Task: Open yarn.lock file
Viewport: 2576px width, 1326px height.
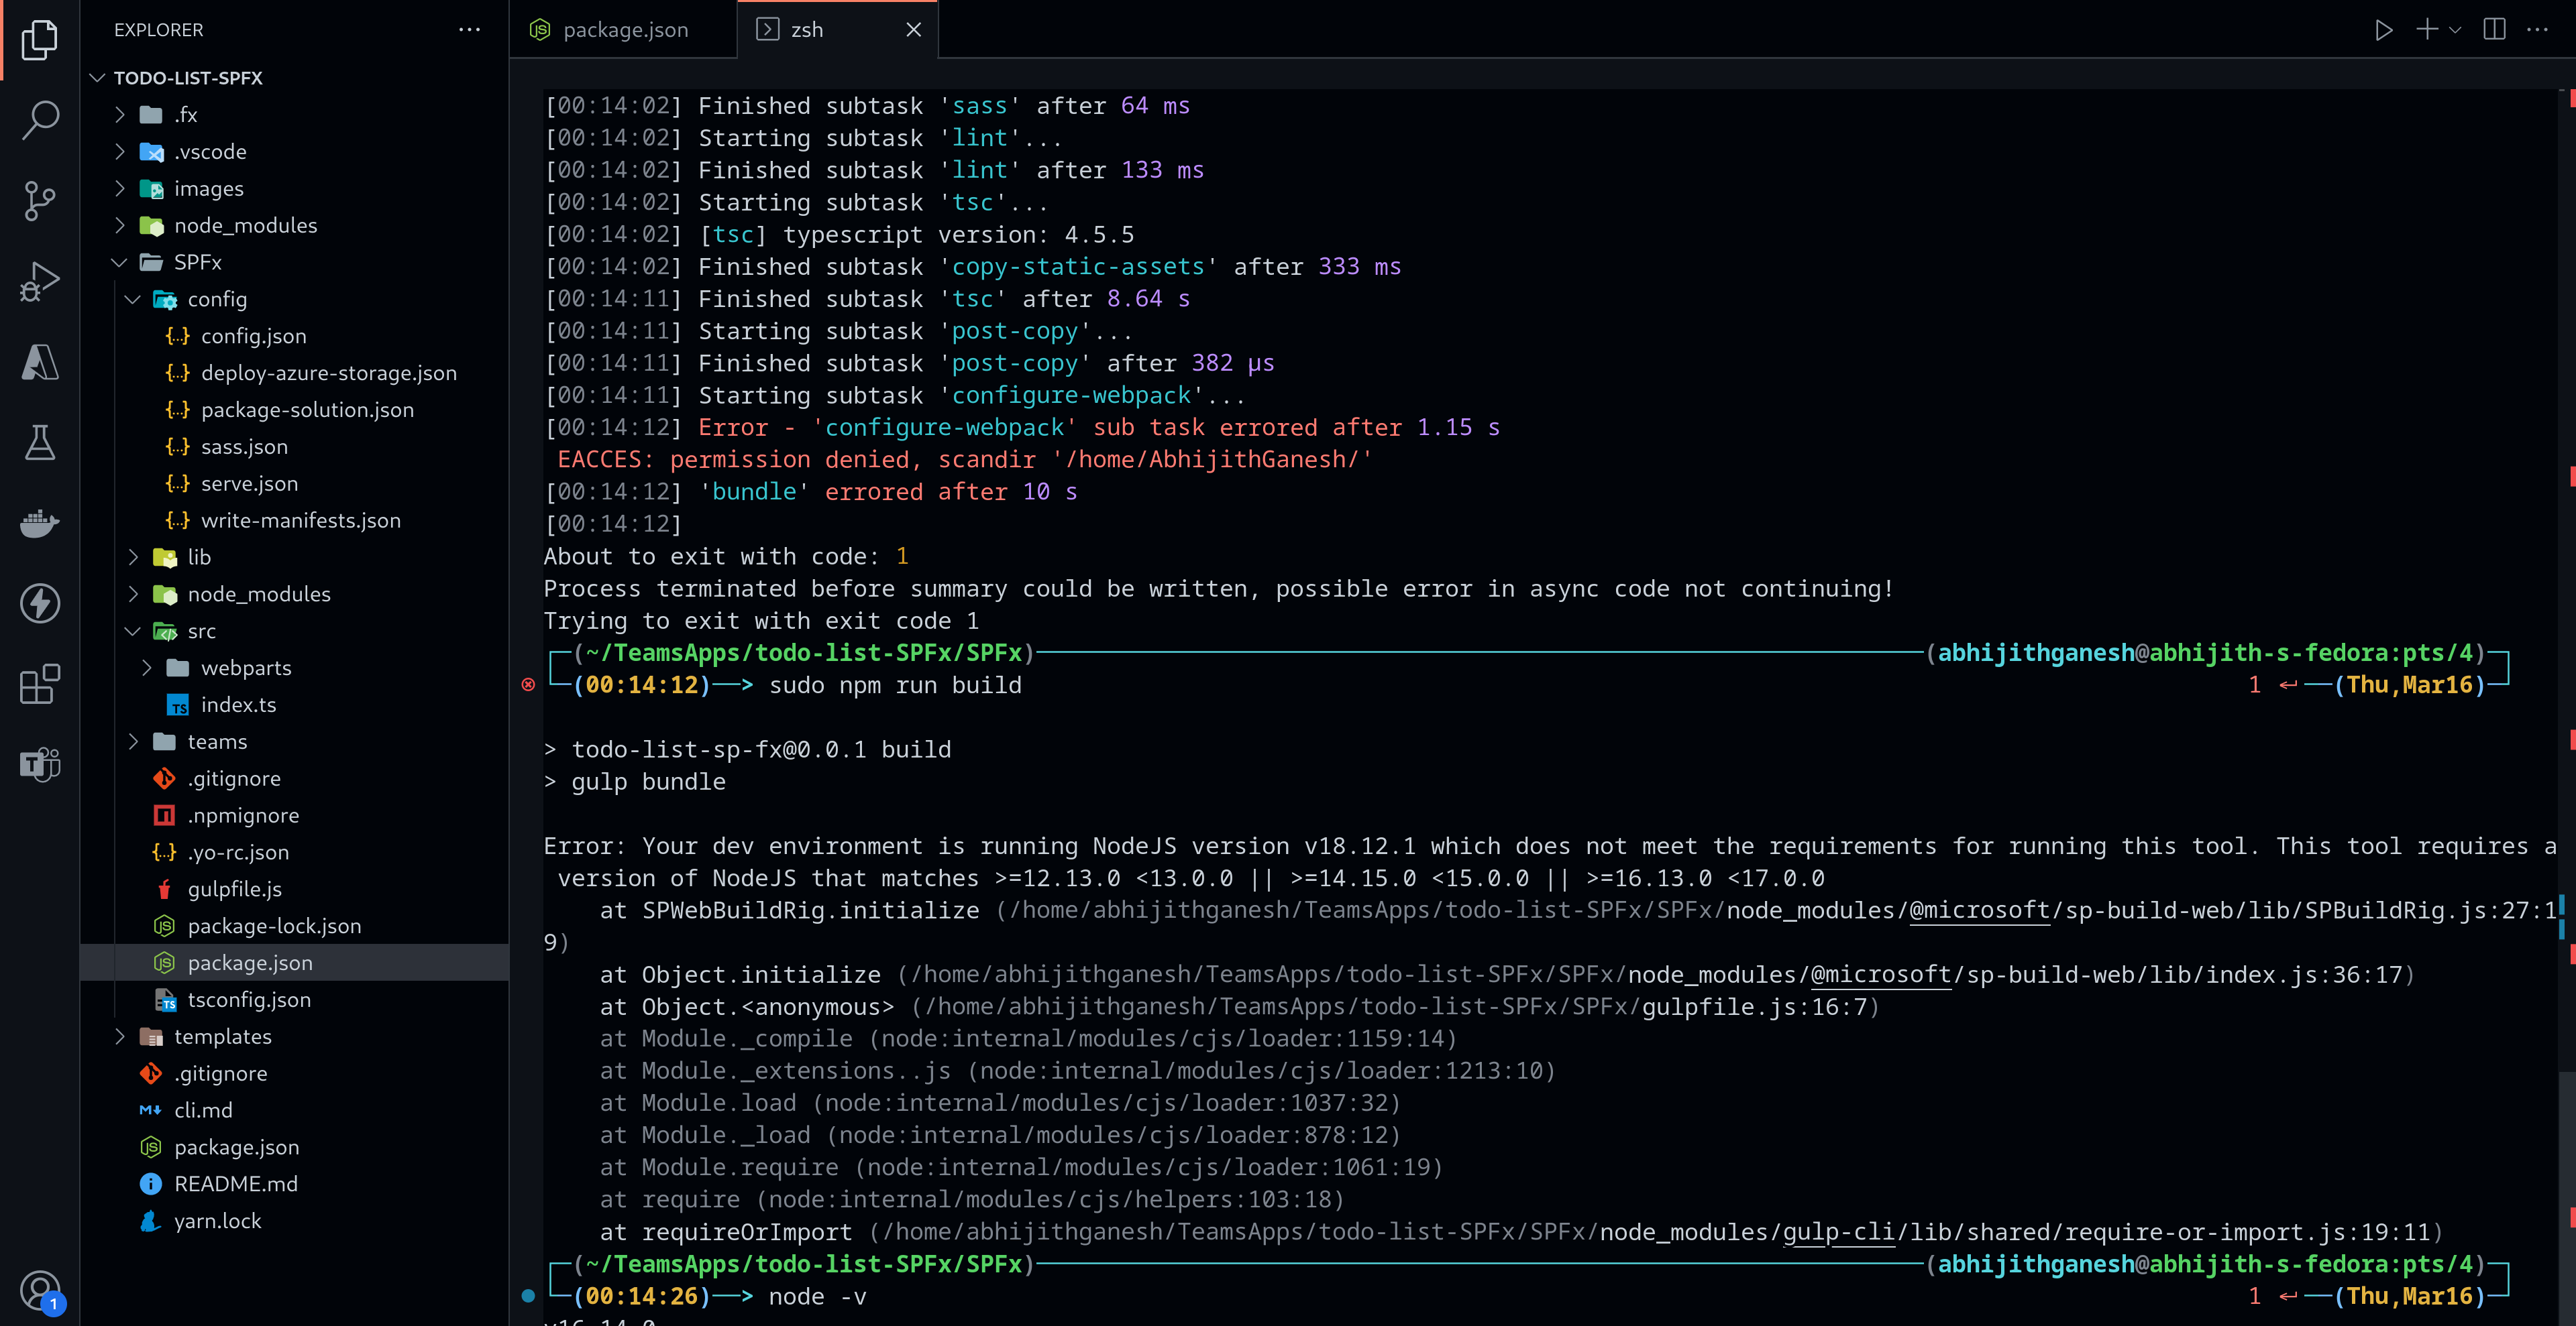Action: (x=218, y=1221)
